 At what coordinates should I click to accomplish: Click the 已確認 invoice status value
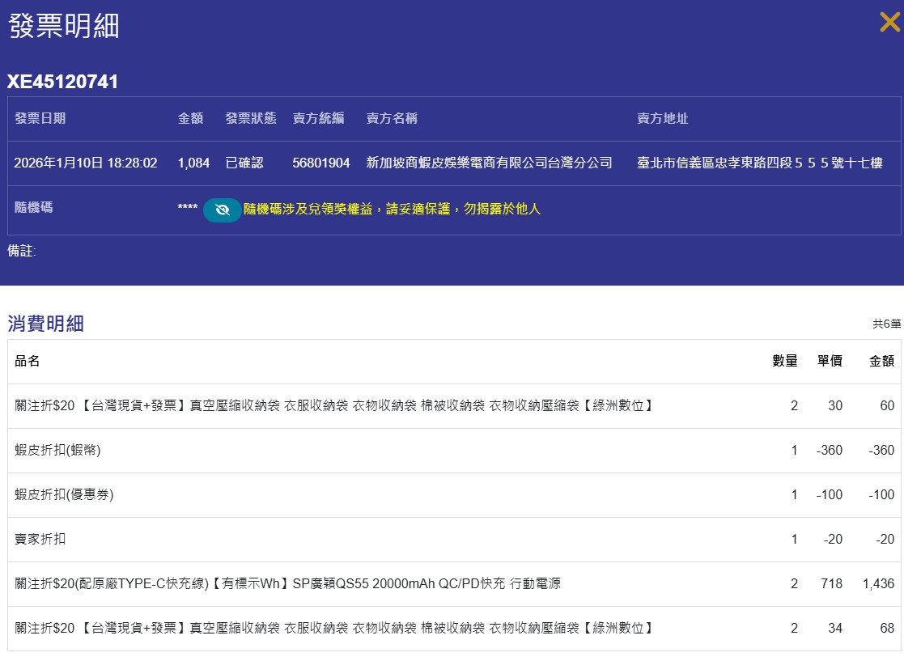244,163
